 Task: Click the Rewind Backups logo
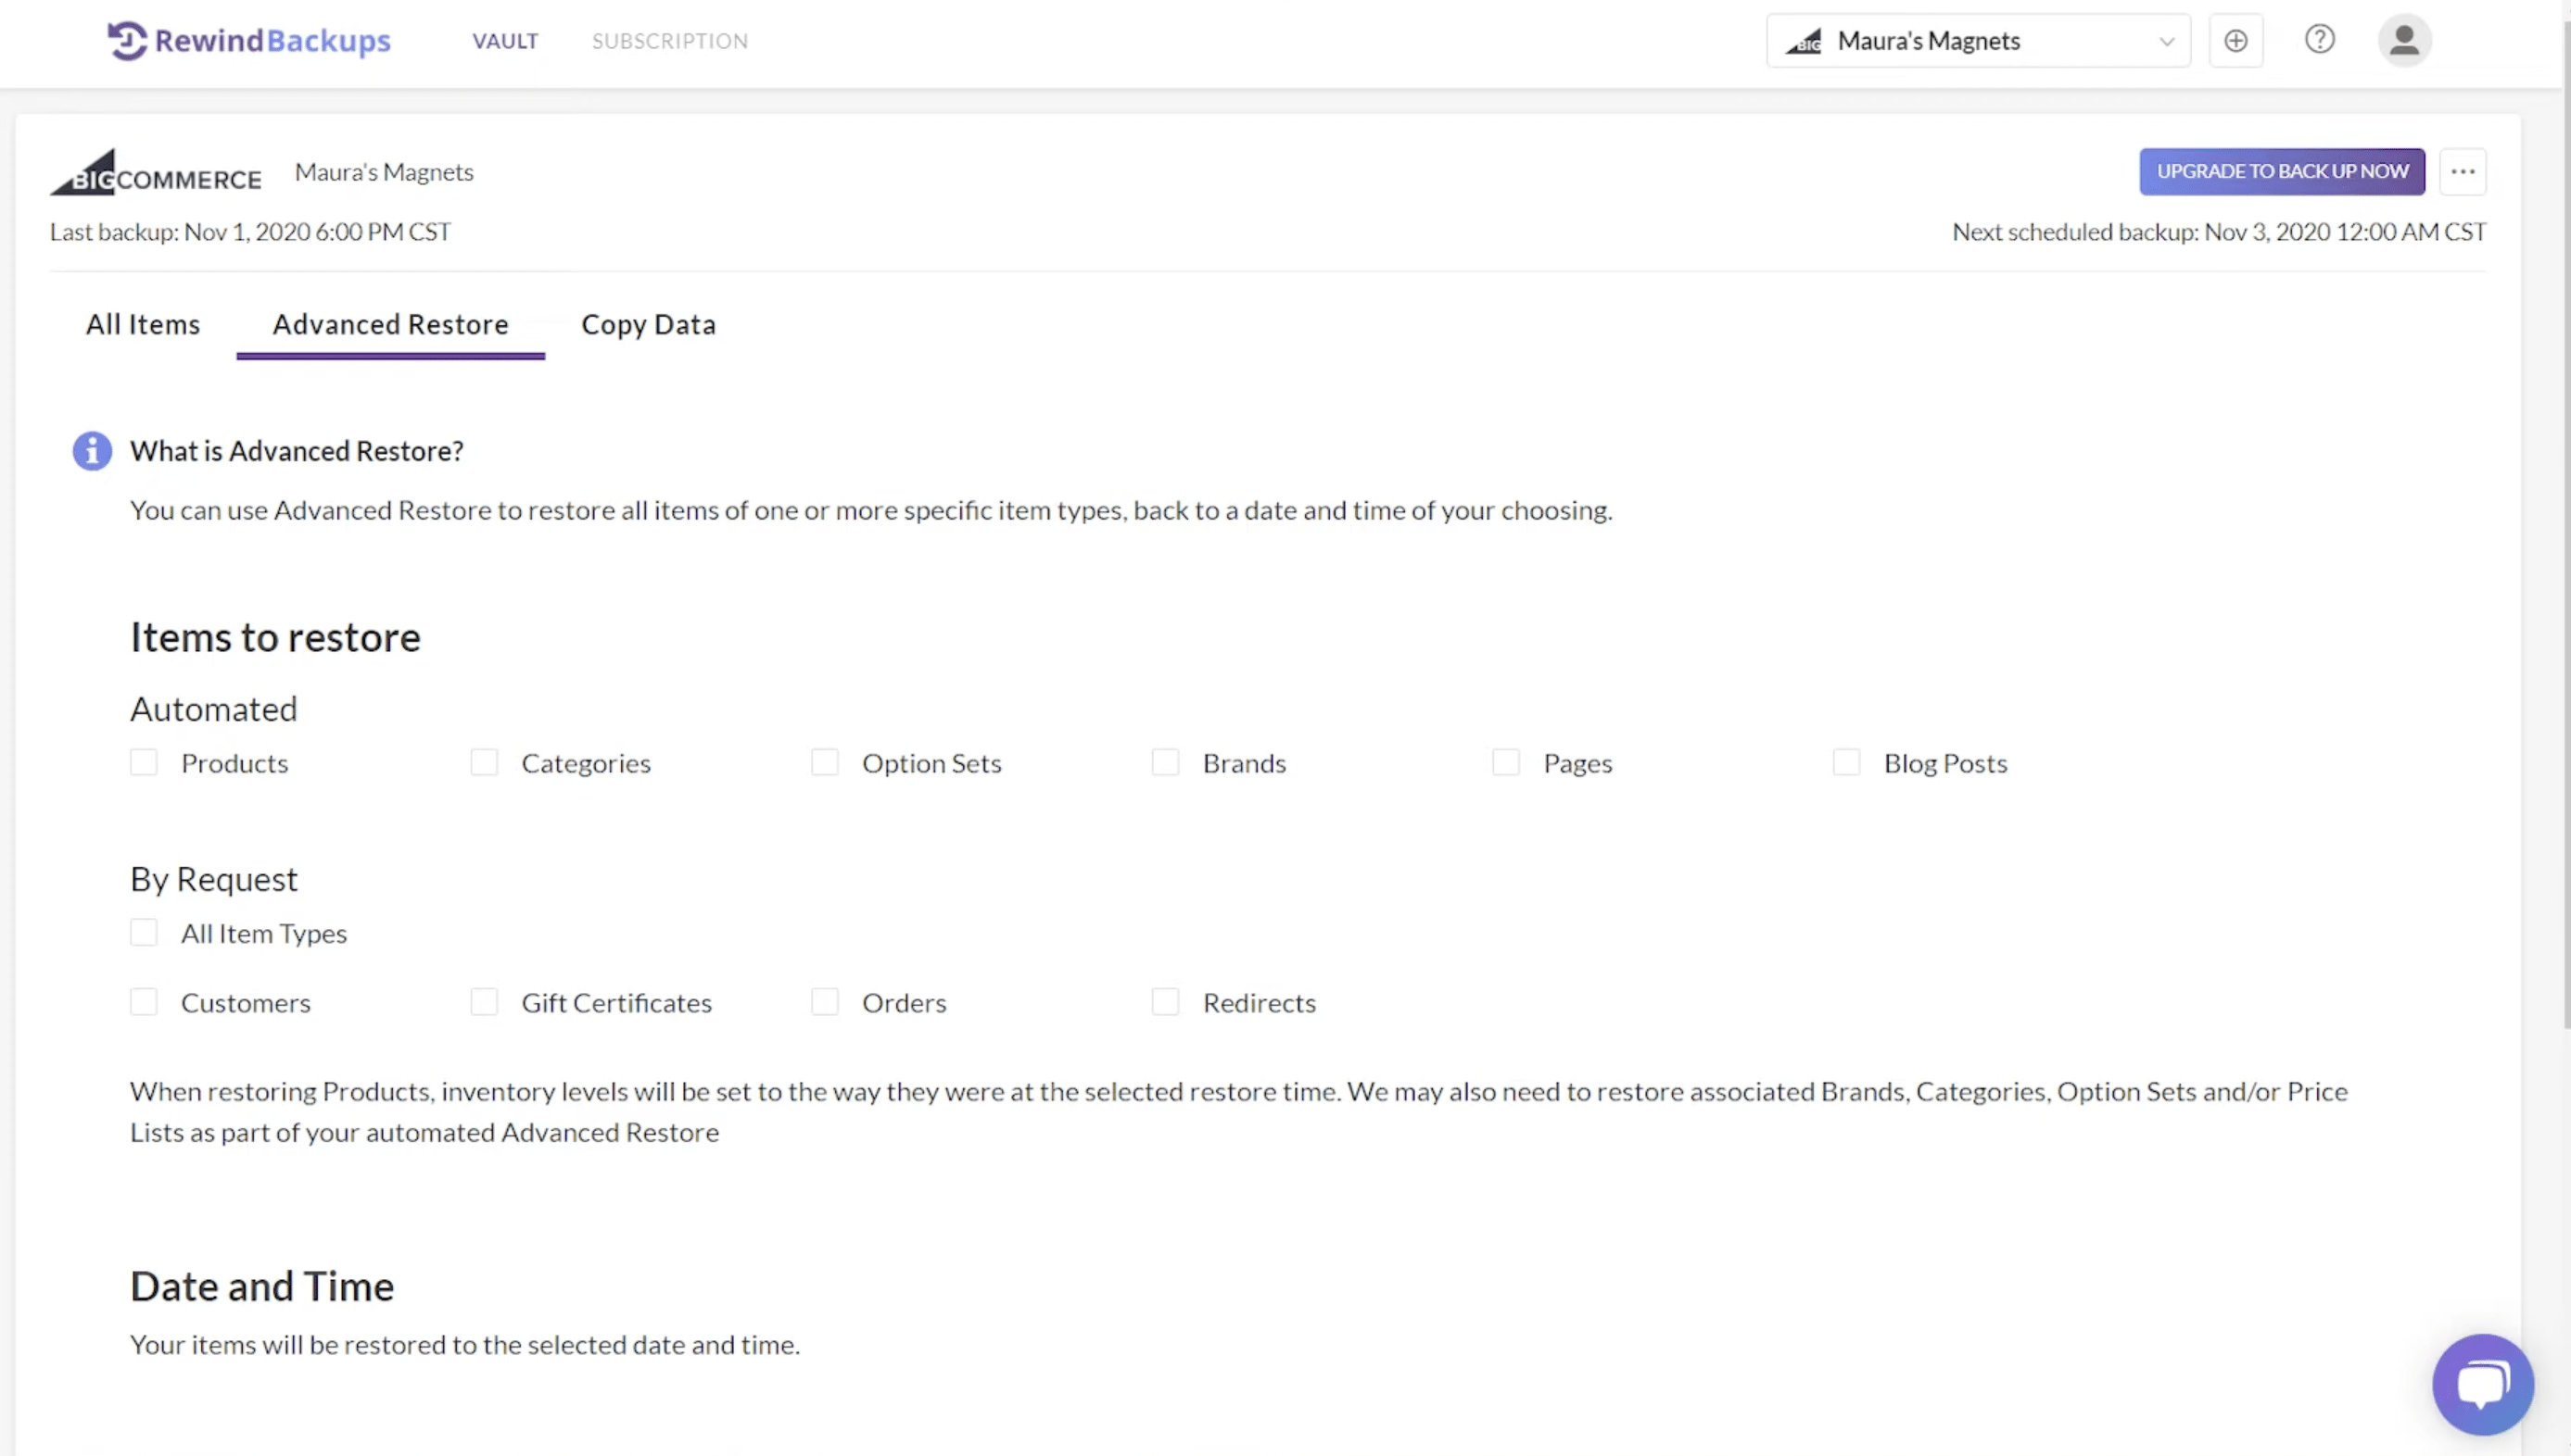(248, 41)
